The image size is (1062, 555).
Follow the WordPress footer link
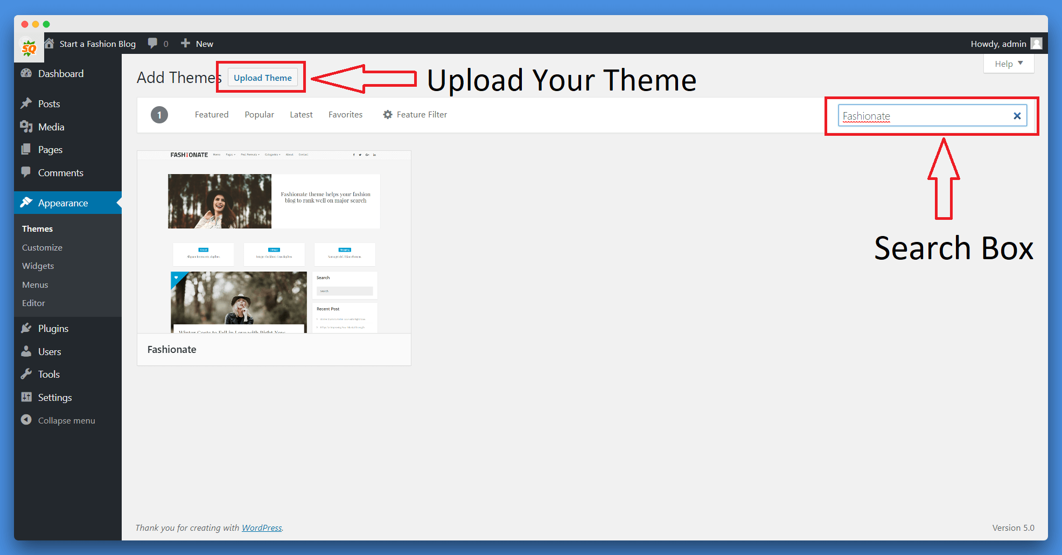[262, 528]
